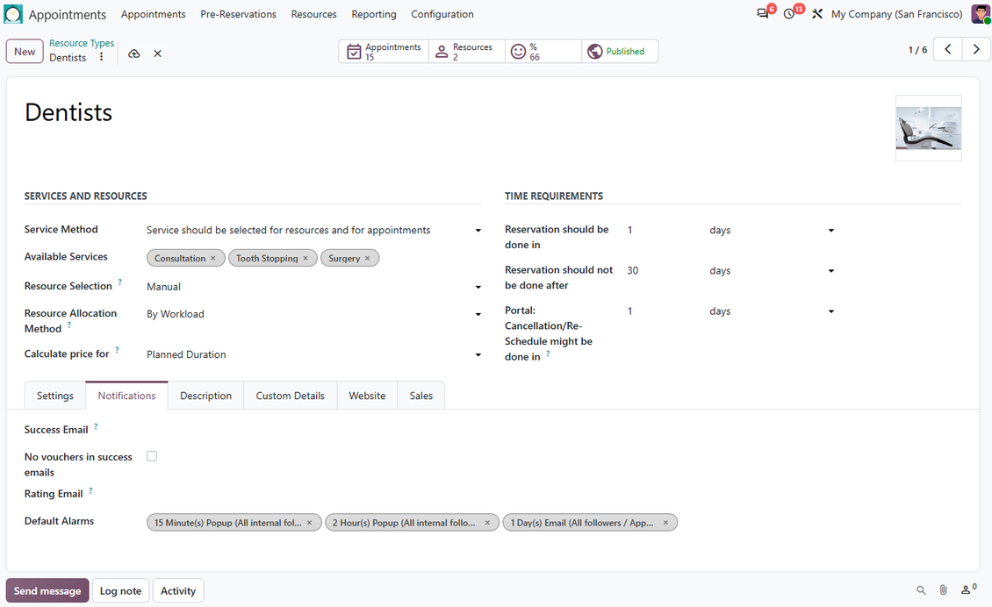Follow the Resource Types breadcrumb link

click(x=82, y=43)
